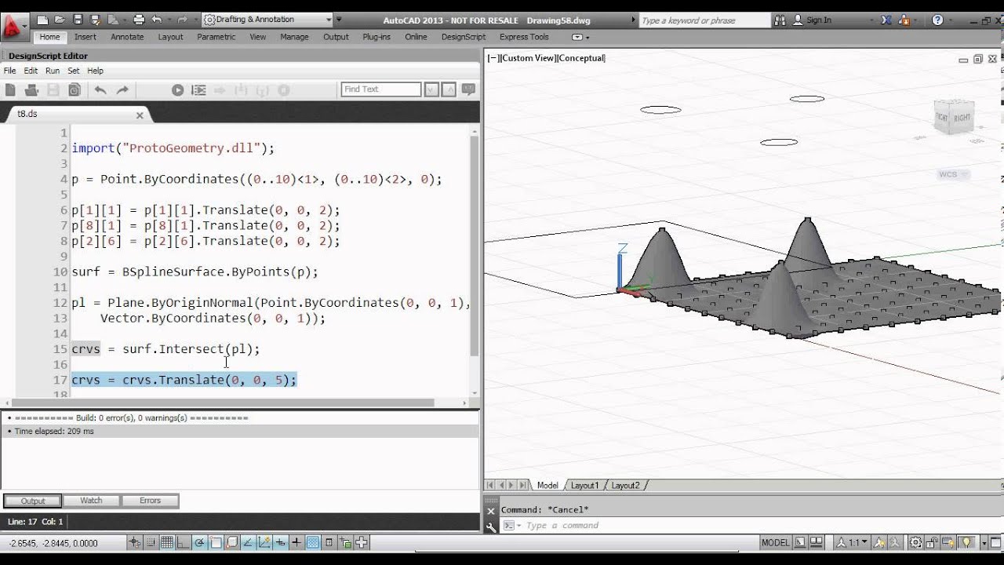Open the [Conceptual] visual style menu in viewport
This screenshot has height=565, width=1004.
pos(581,58)
